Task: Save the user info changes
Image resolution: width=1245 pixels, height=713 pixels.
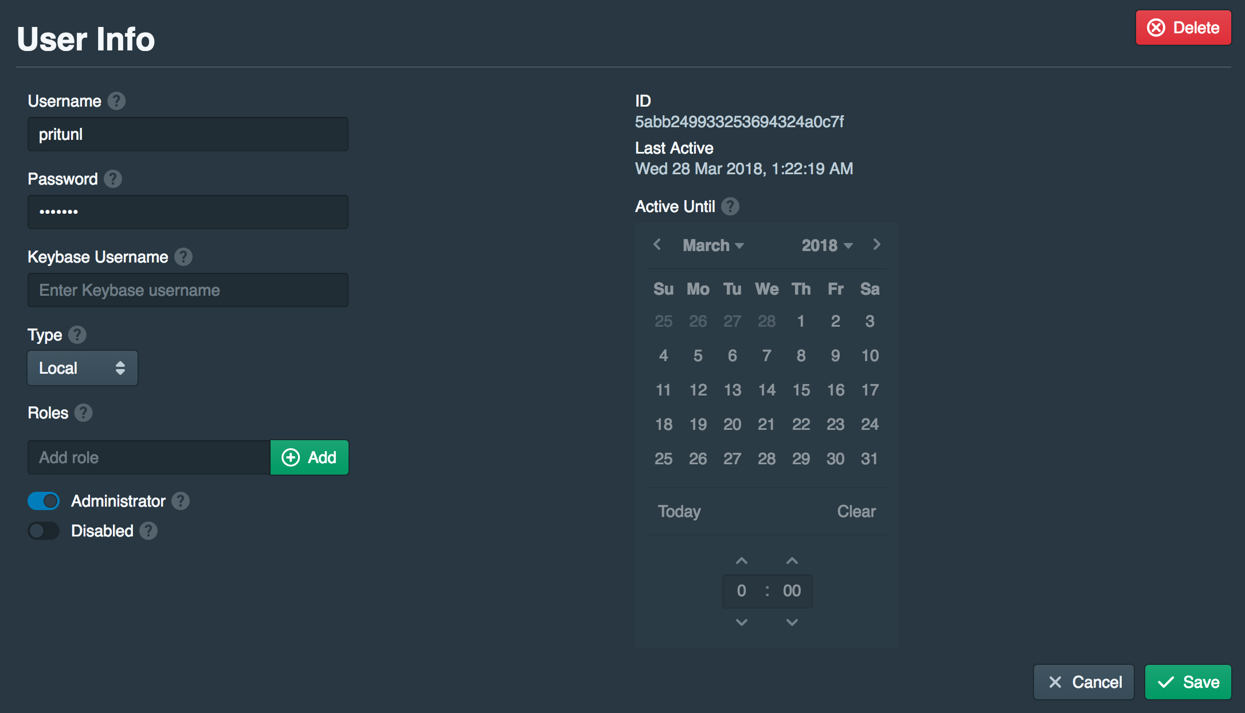Action: tap(1188, 682)
